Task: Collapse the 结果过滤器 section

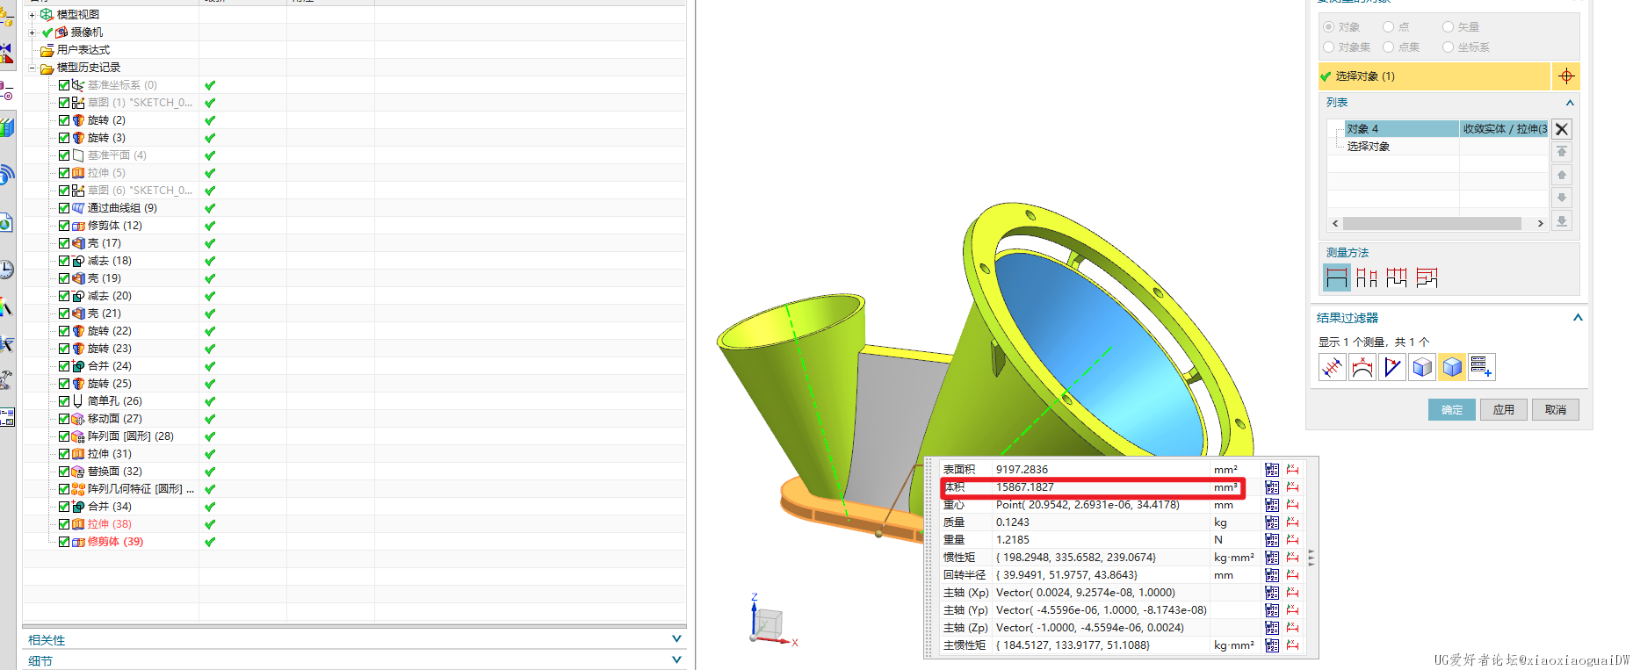Action: click(1578, 318)
